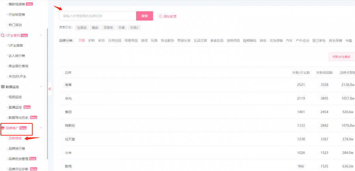The image size is (355, 171).
Task: Click the plus icon beside 添加收录
Action: pos(161,16)
